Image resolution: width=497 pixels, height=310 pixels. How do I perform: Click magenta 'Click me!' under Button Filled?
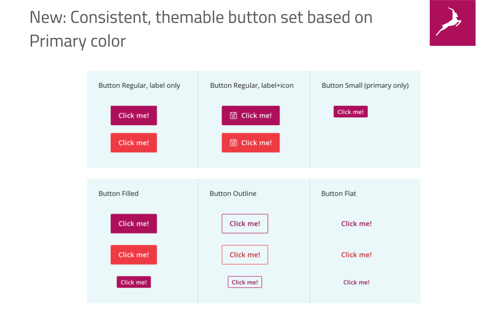(x=134, y=224)
